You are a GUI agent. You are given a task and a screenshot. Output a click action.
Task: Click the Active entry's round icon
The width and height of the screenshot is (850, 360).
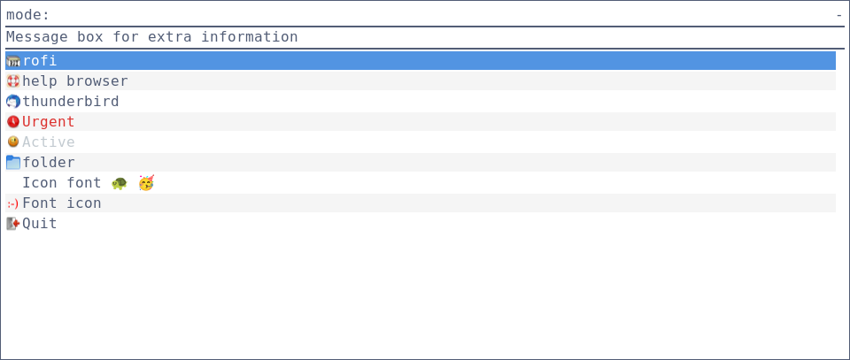tap(13, 142)
